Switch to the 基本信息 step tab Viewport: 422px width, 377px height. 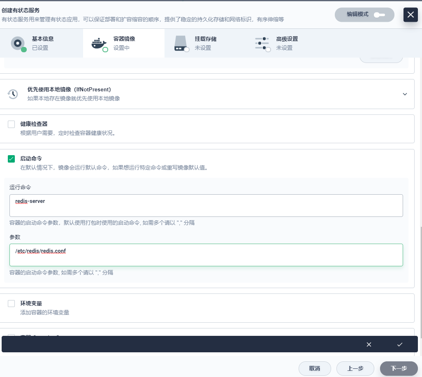tap(42, 43)
